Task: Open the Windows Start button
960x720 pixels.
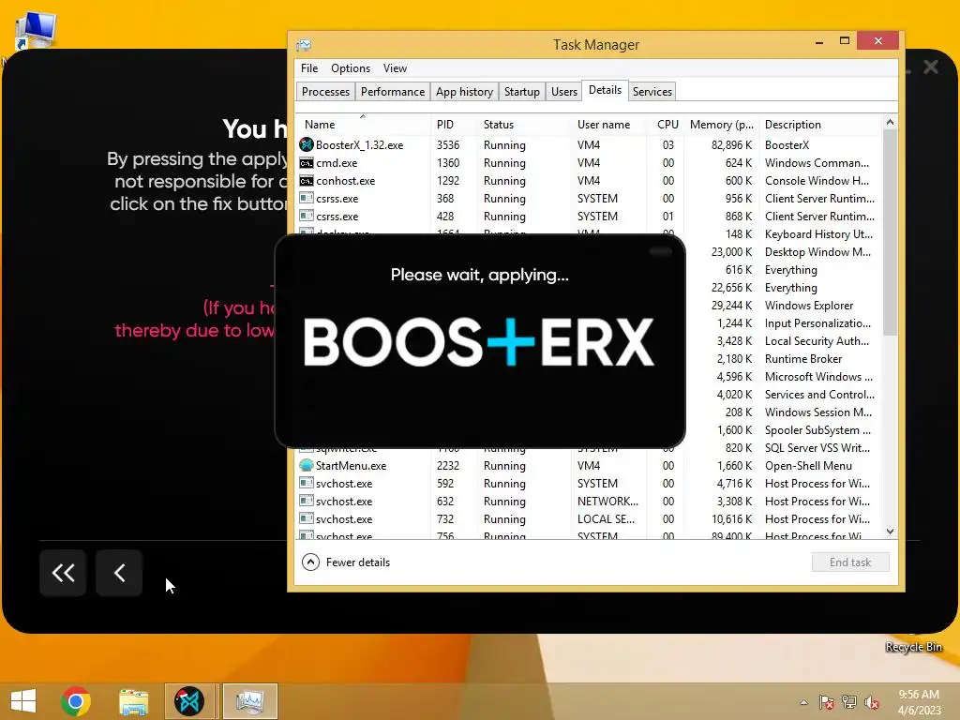Action: (x=23, y=701)
